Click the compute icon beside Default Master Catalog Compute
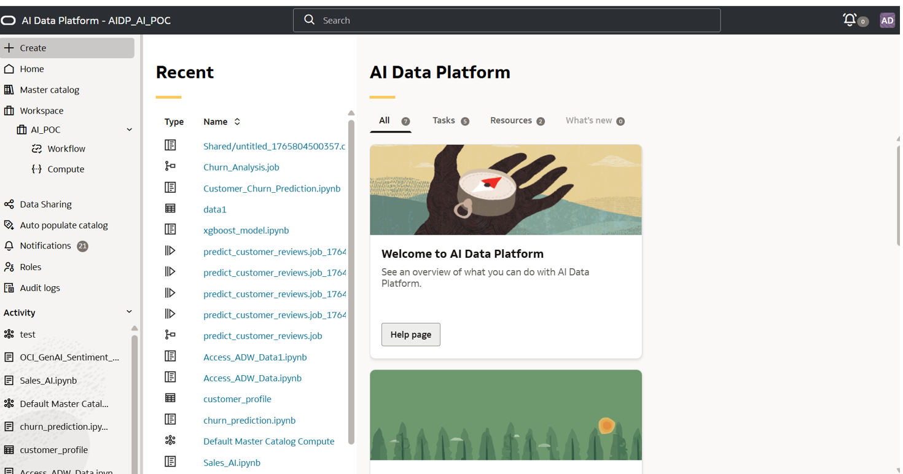 point(170,440)
